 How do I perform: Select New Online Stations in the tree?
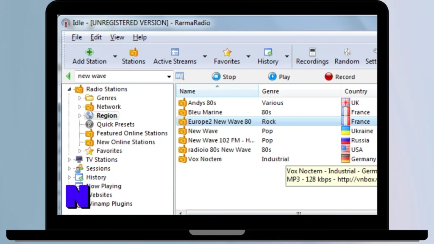point(125,142)
